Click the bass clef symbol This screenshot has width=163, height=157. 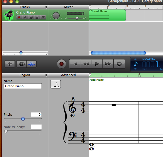[73, 136]
